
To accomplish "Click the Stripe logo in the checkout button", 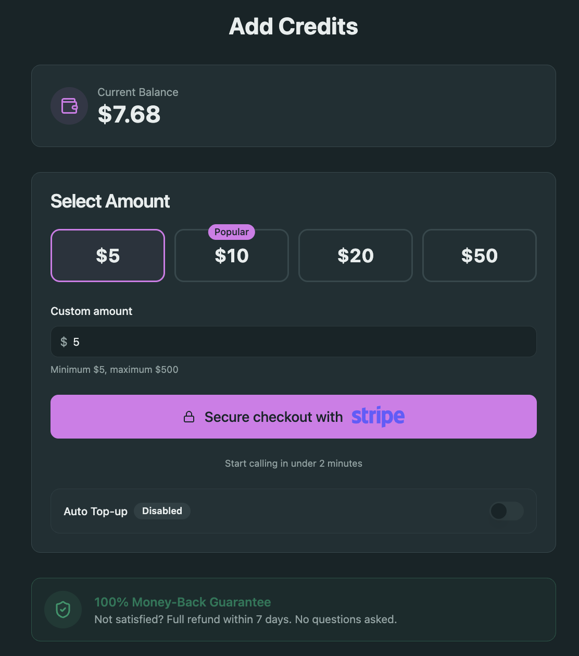I will point(378,416).
